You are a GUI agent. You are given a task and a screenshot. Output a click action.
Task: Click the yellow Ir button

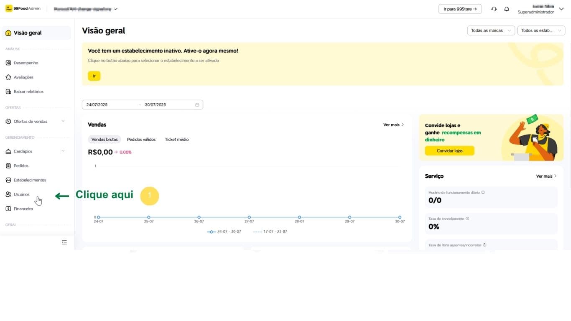point(94,76)
